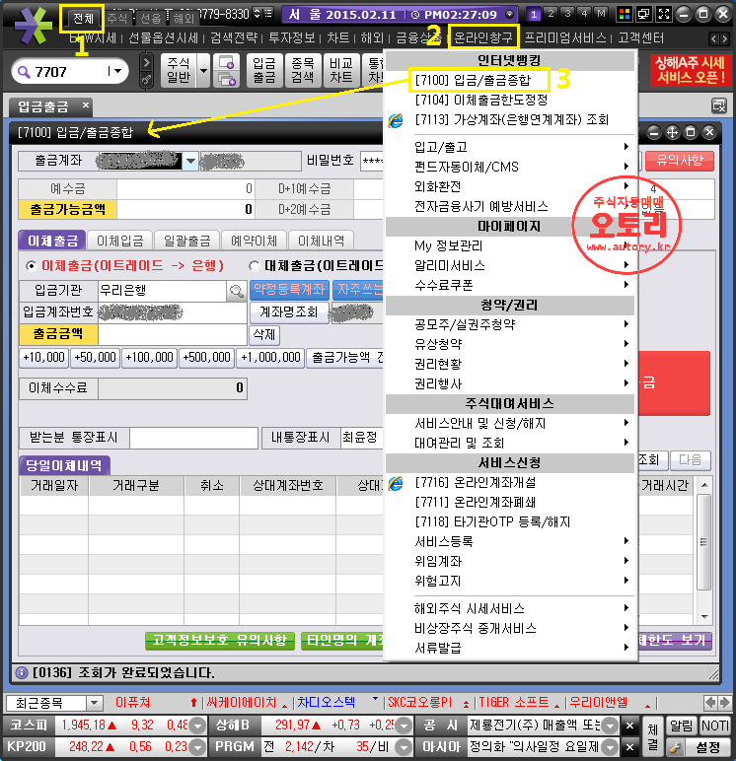Open the 출금계좌 account dropdown
736x761 pixels.
tap(190, 161)
